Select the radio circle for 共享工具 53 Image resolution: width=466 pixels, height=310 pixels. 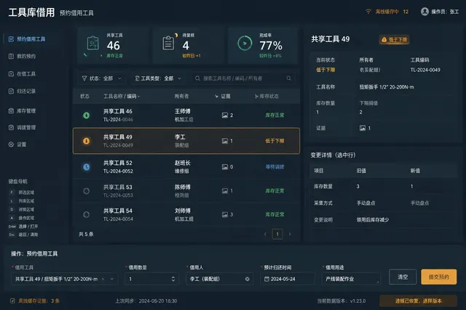(86, 191)
